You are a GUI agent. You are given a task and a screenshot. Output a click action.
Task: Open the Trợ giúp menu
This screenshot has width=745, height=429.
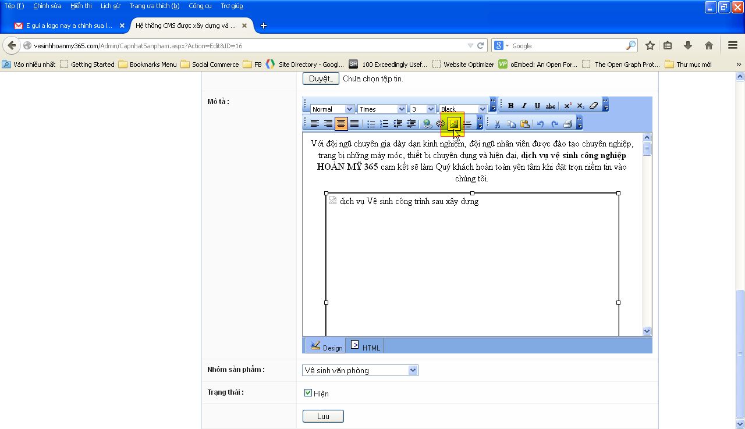coord(232,6)
